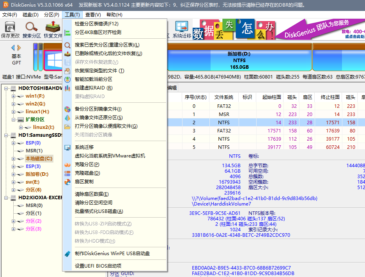Open the 磁盘(D) menu
The height and width of the screenshot is (277, 365).
[30, 15]
